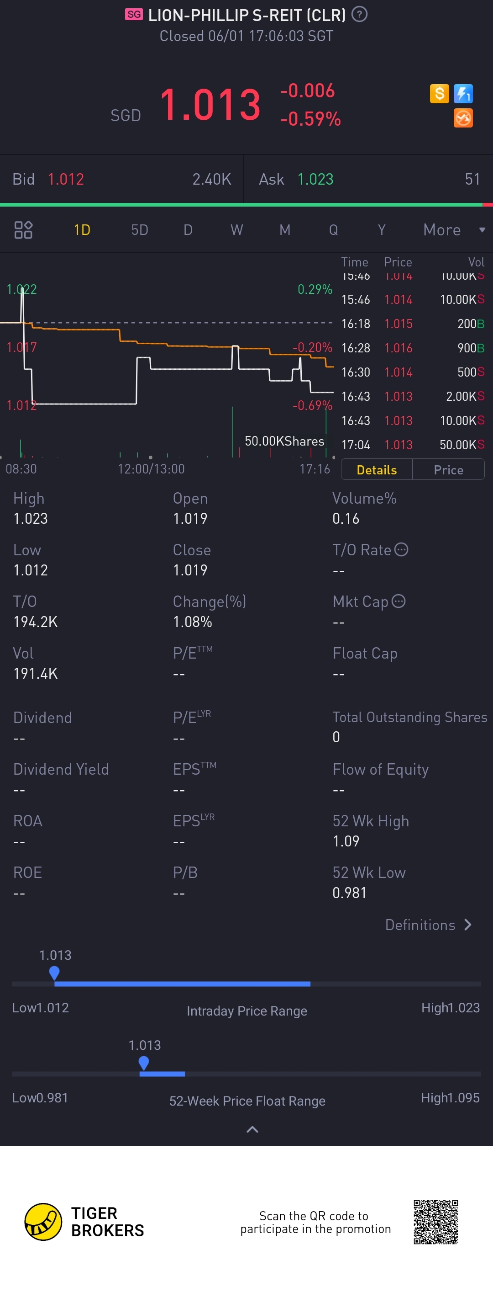Viewport: 493px width, 1298px height.
Task: Select the W weekly chart tab
Action: pos(236,230)
